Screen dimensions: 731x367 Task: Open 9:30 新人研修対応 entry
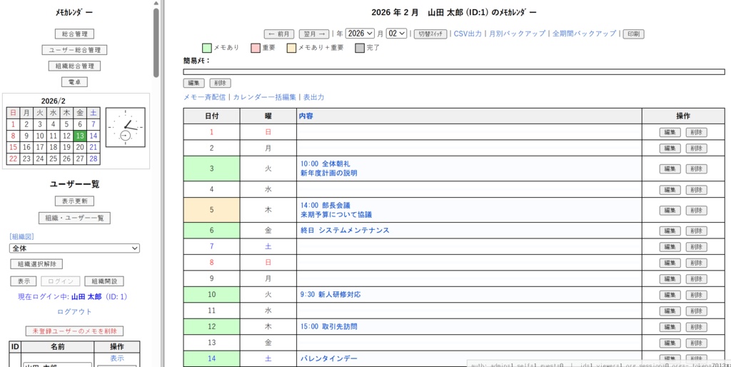331,295
